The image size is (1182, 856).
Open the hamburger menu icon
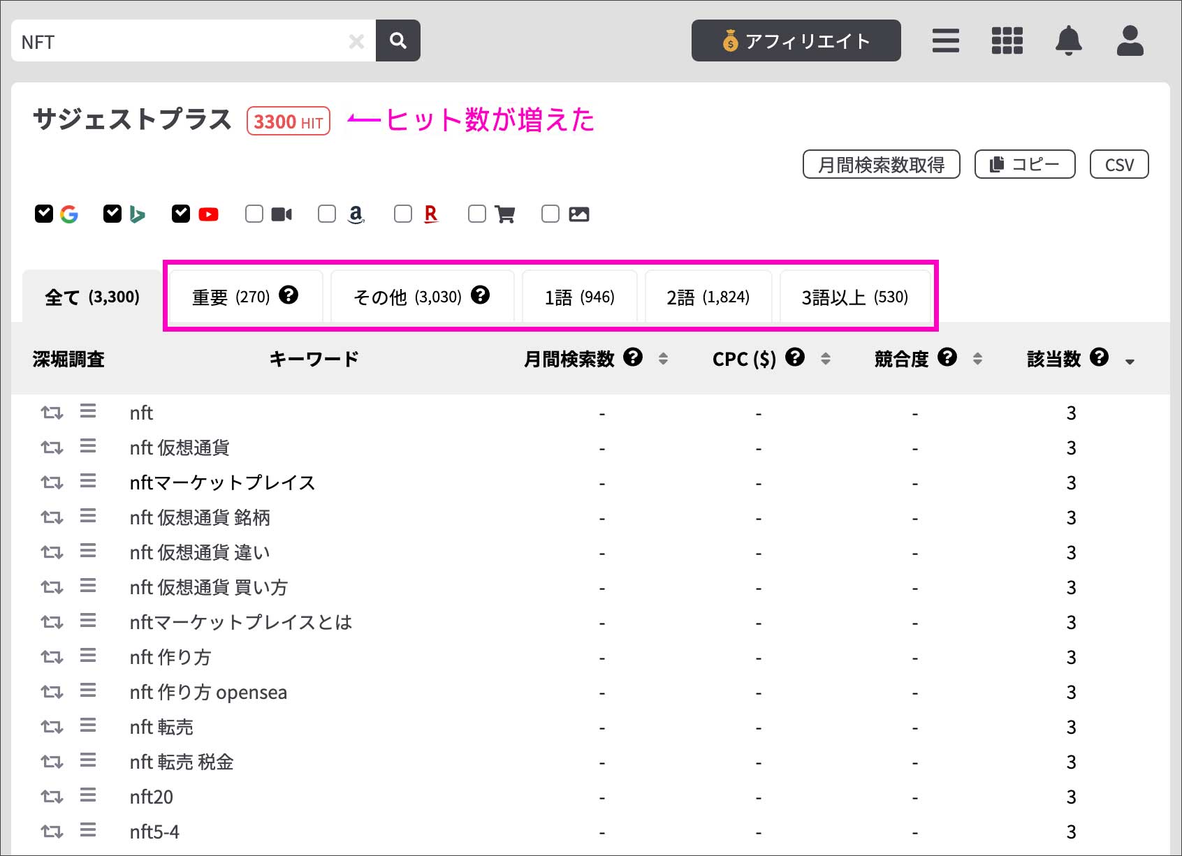[x=945, y=40]
